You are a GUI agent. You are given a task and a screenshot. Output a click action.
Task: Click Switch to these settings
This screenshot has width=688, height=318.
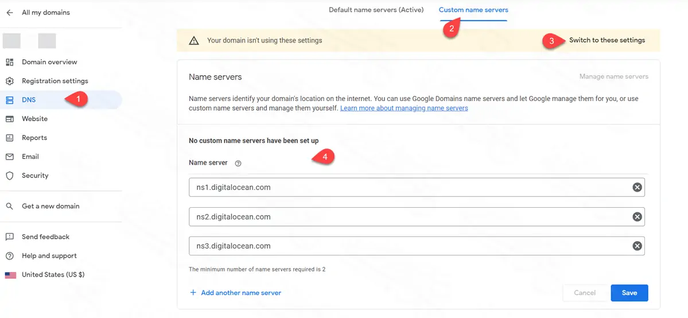(607, 40)
